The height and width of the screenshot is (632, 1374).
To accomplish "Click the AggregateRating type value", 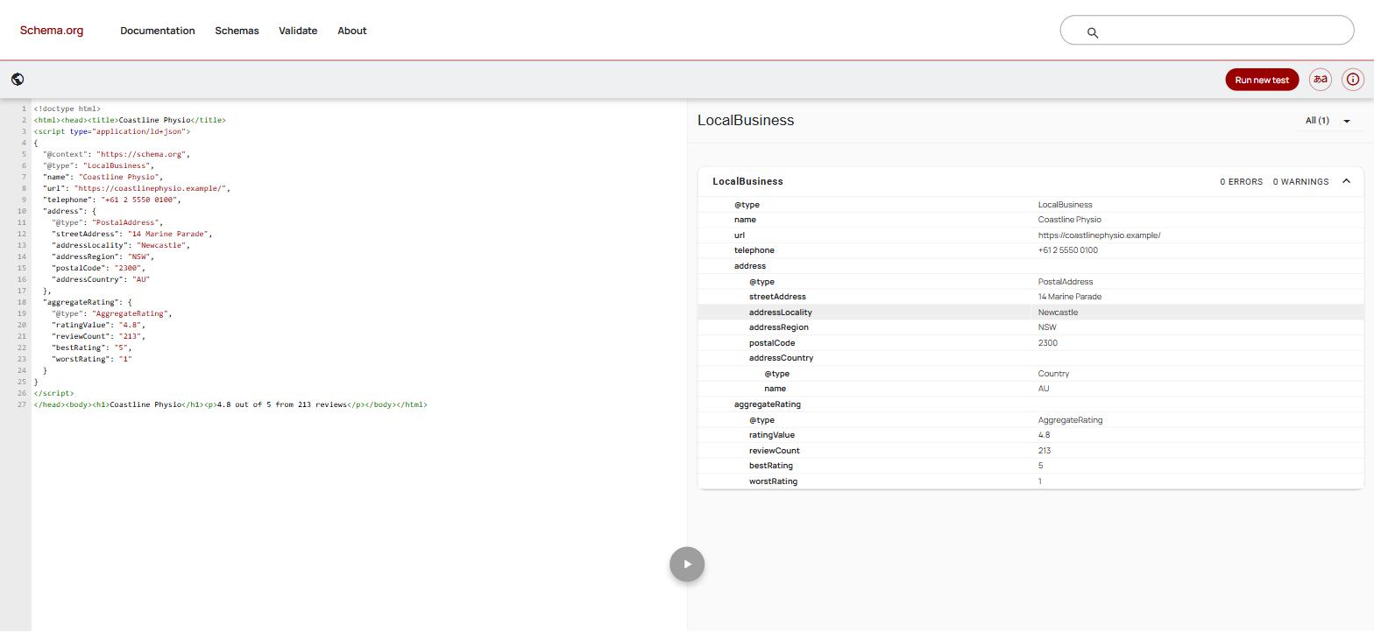I will point(1070,420).
